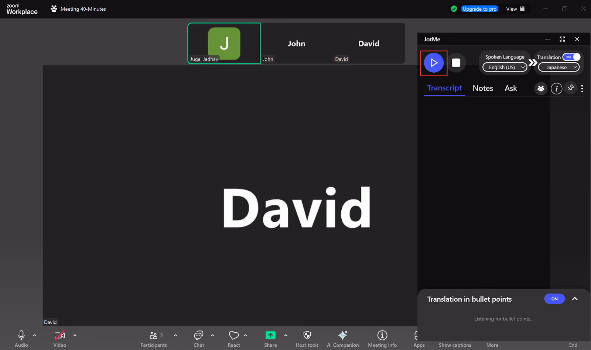Switch to the Notes tab

483,88
